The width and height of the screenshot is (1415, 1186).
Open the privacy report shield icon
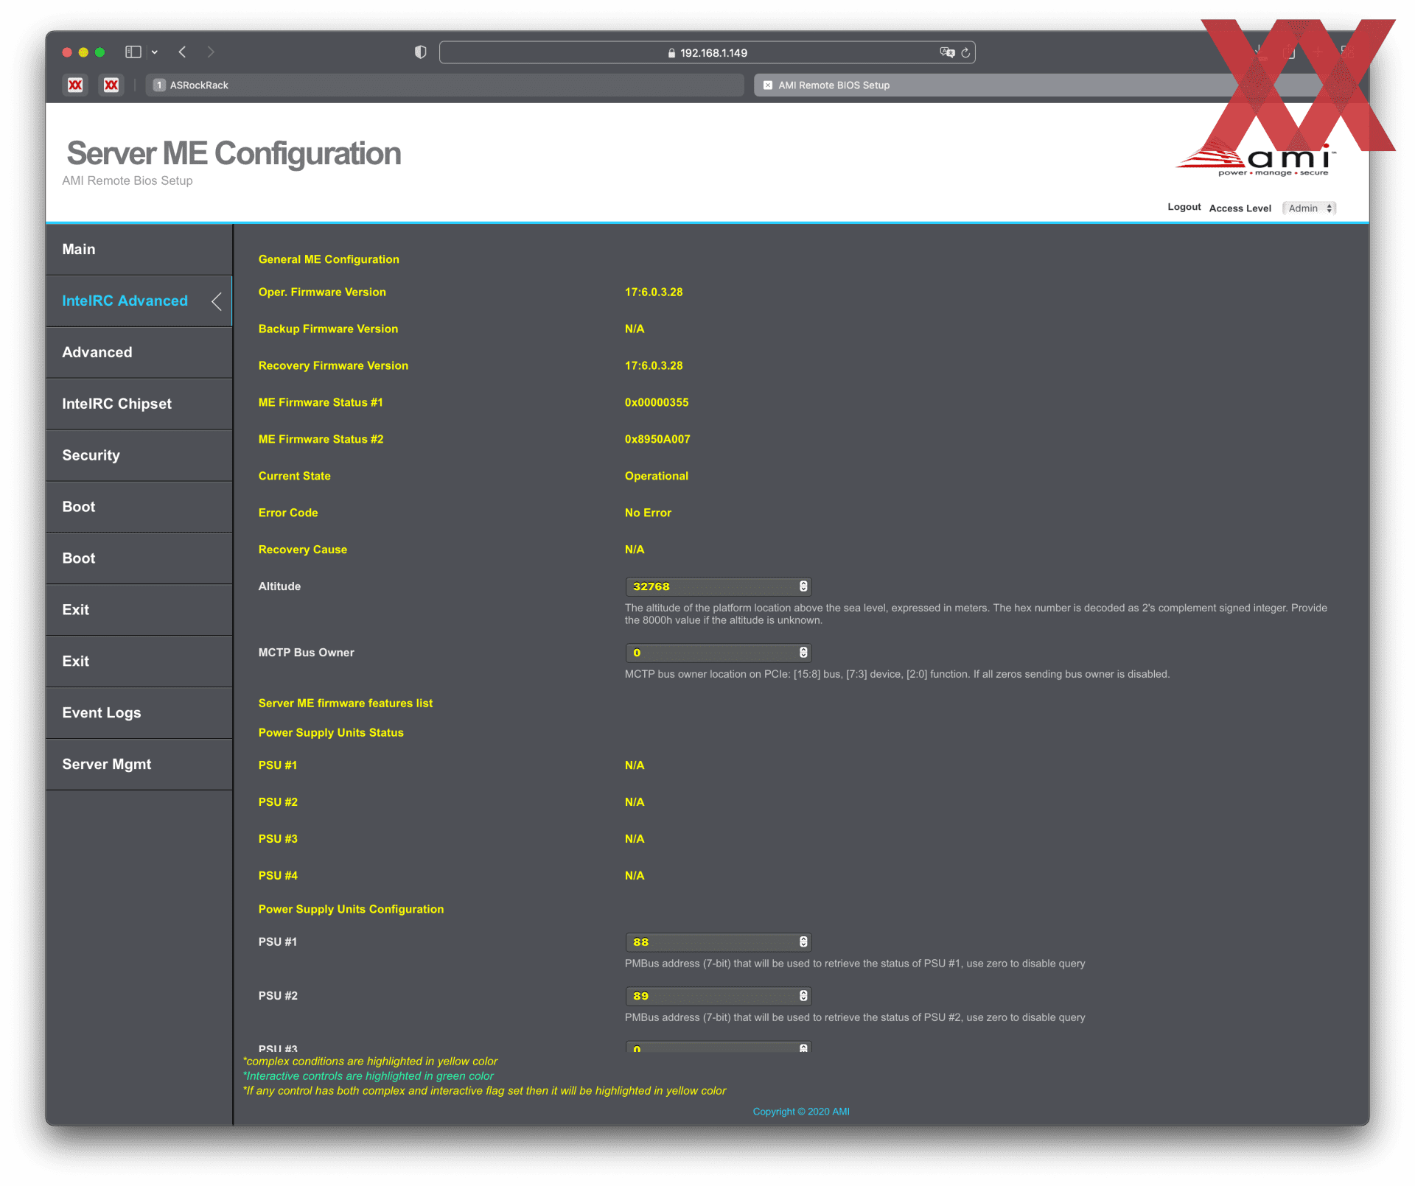click(420, 52)
